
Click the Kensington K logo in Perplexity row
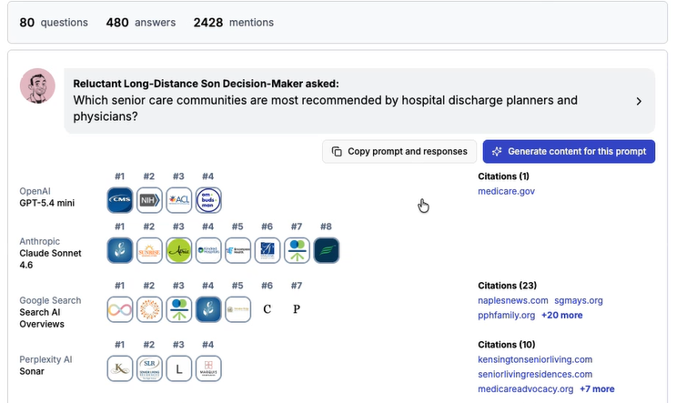pyautogui.click(x=120, y=368)
